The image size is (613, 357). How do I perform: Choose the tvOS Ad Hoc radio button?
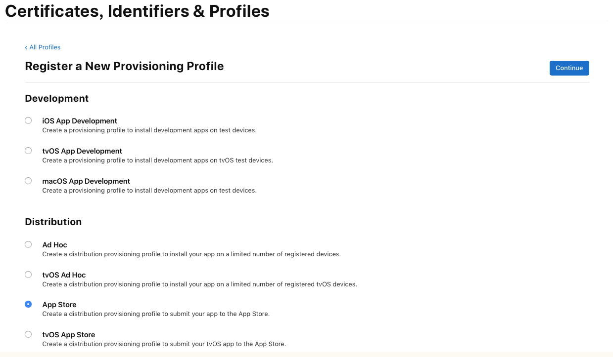point(28,275)
